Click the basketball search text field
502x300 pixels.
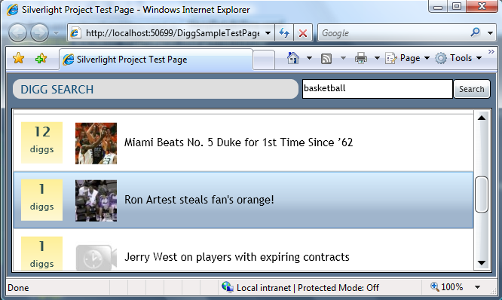coord(378,89)
